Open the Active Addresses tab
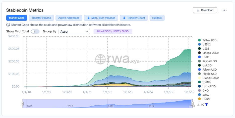This screenshot has width=235, height=118. click(69, 18)
